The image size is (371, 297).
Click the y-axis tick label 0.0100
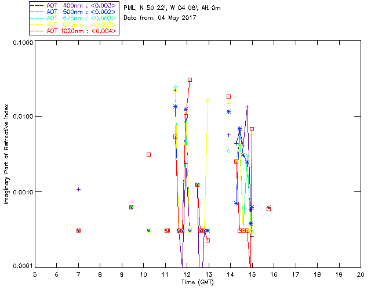23,117
